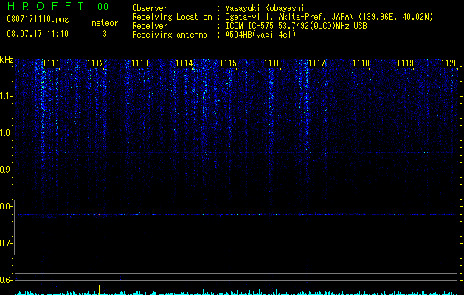
Task: Click the 1119 time marker label
Action: 405,63
